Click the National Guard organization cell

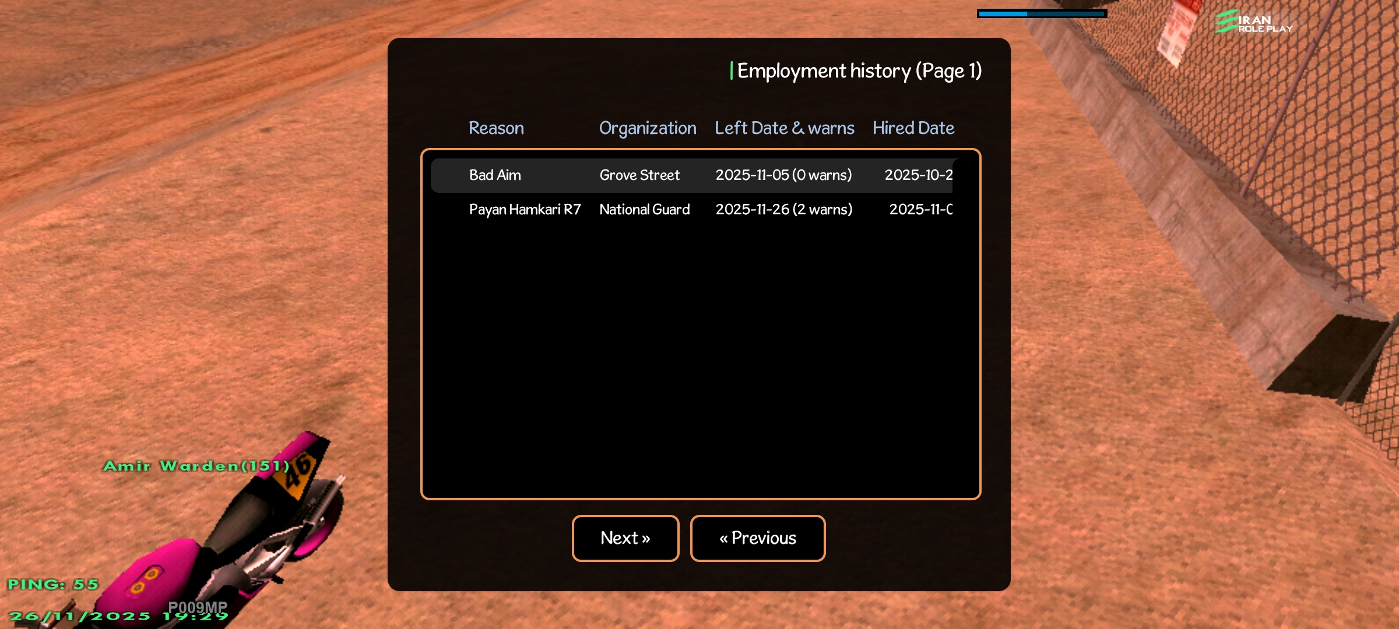pos(644,210)
